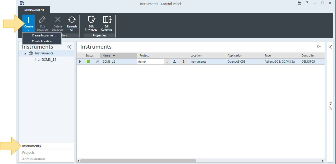The image size is (336, 164).
Task: Click the project browse ellipsis button
Action: pyautogui.click(x=167, y=62)
